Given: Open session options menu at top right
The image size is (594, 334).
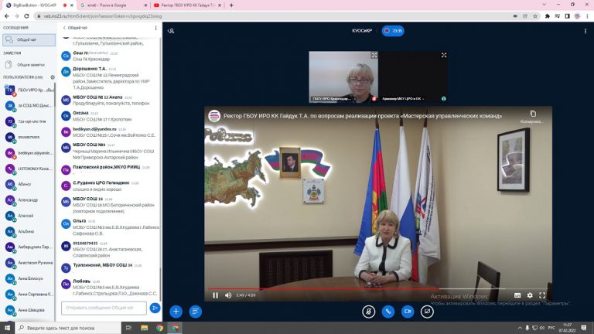Looking at the screenshot, I should (x=585, y=31).
